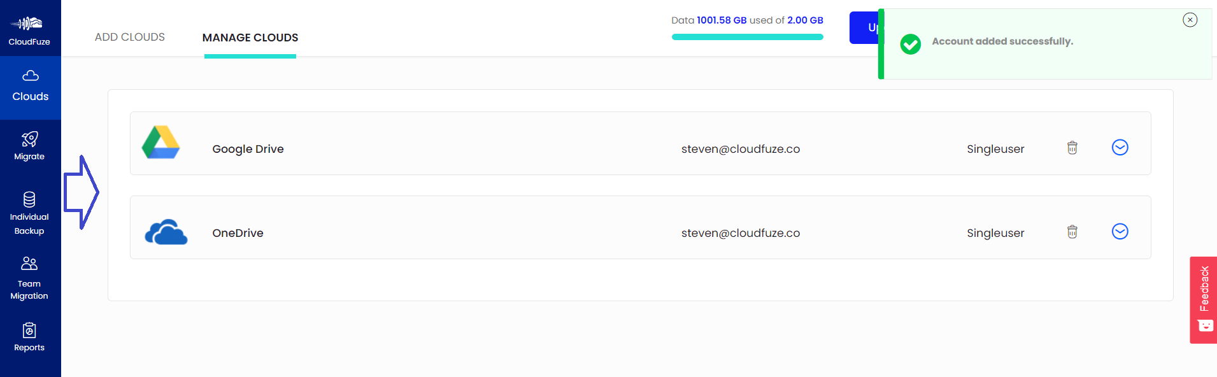Click the data usage progress bar

pyautogui.click(x=748, y=37)
